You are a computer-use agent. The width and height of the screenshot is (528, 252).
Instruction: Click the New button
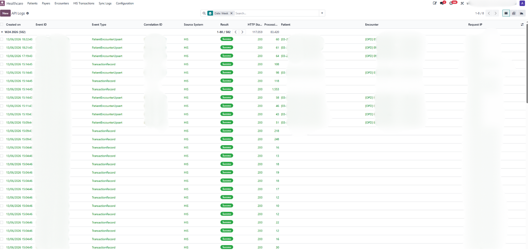[x=5, y=13]
